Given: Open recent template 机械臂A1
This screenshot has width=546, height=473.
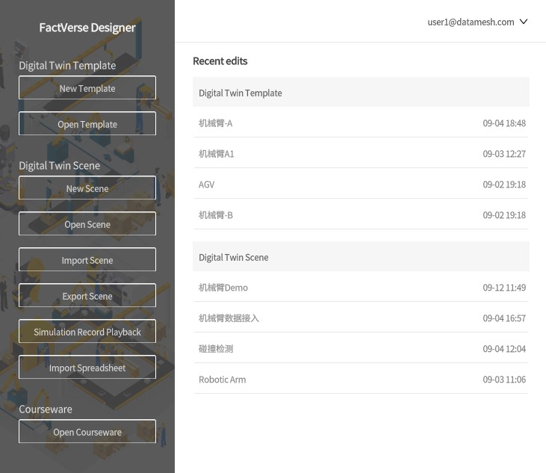Looking at the screenshot, I should coord(361,154).
